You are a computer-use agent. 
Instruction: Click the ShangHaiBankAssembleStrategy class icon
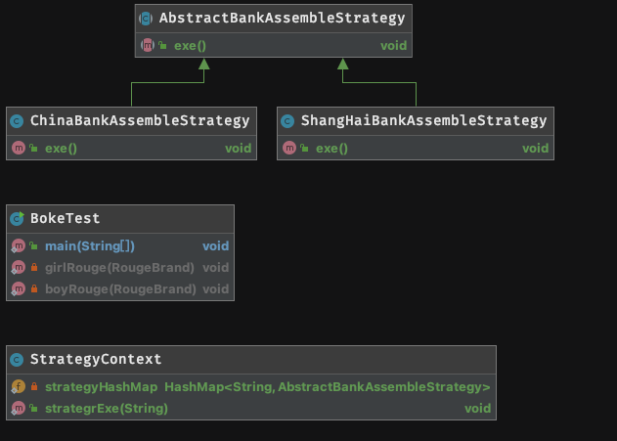click(x=287, y=121)
